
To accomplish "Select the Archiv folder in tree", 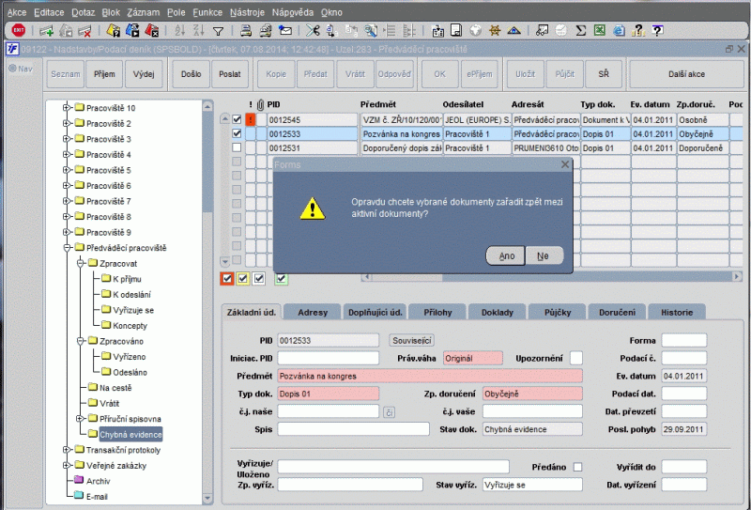I will tap(98, 481).
